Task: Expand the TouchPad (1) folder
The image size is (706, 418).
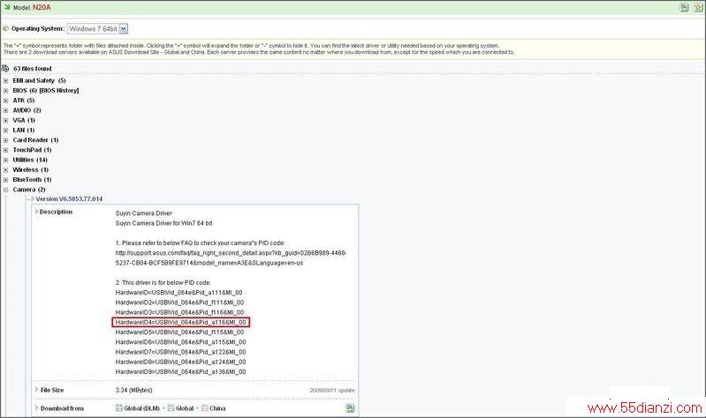Action: point(6,150)
